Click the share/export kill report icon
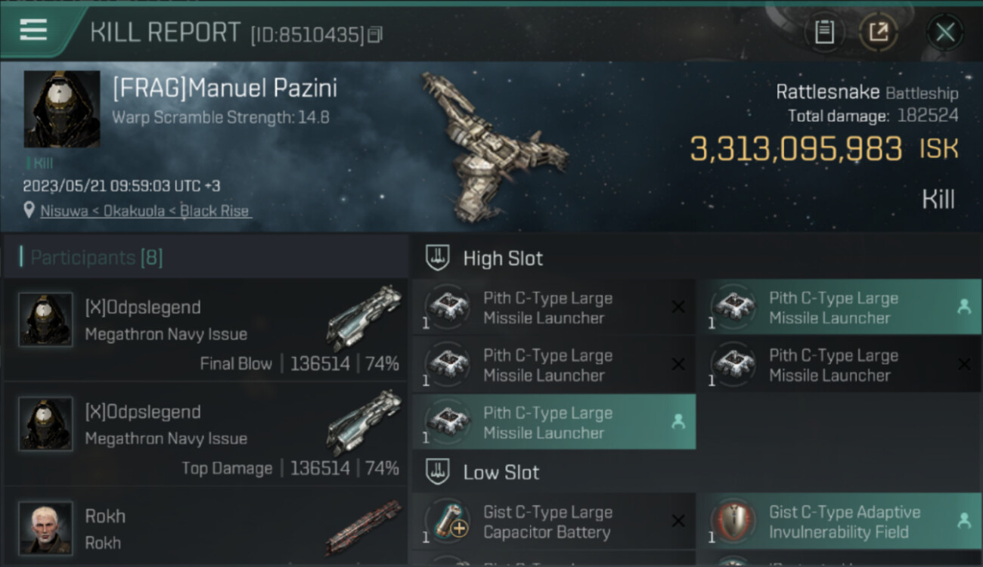 pos(879,32)
